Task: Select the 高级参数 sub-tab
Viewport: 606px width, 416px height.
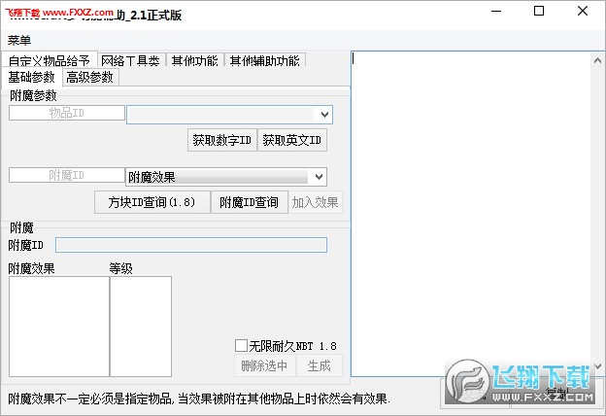Action: point(90,77)
